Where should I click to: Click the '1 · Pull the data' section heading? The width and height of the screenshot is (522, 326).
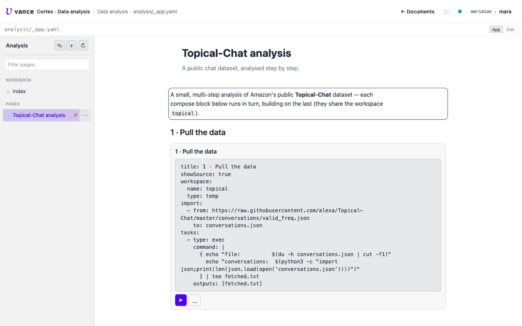[x=198, y=132]
